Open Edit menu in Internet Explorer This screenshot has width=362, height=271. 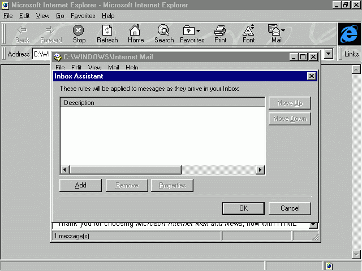click(24, 16)
